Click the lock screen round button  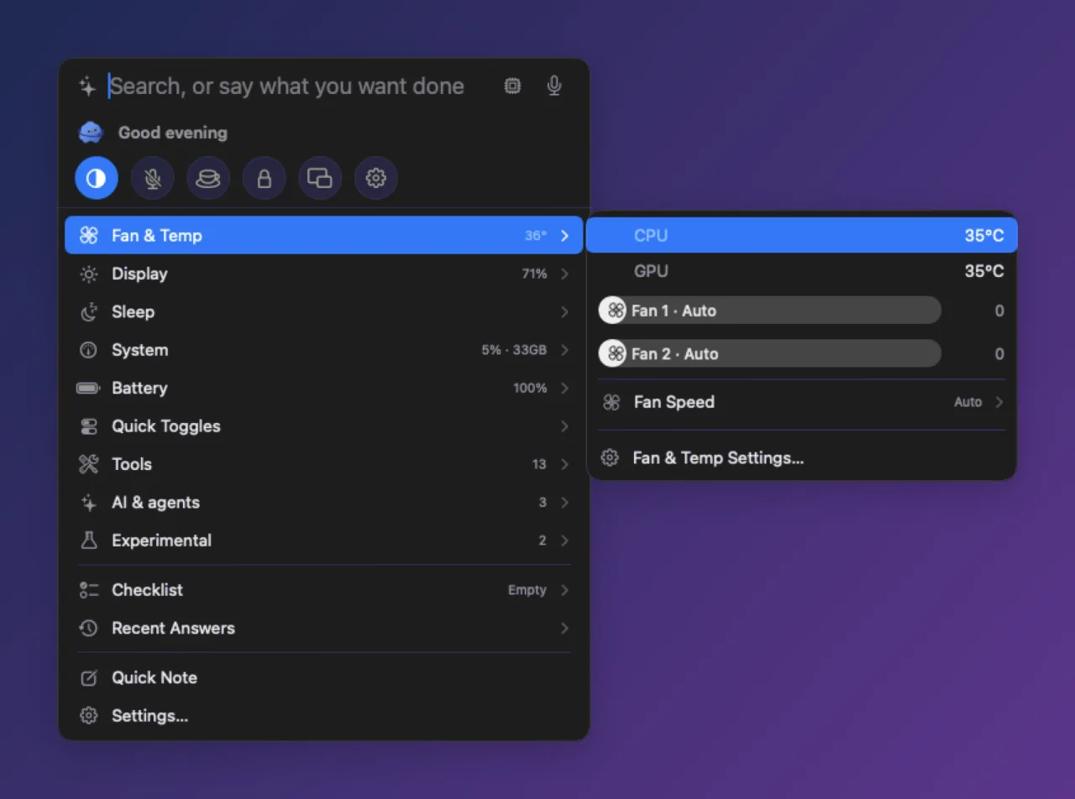tap(265, 178)
